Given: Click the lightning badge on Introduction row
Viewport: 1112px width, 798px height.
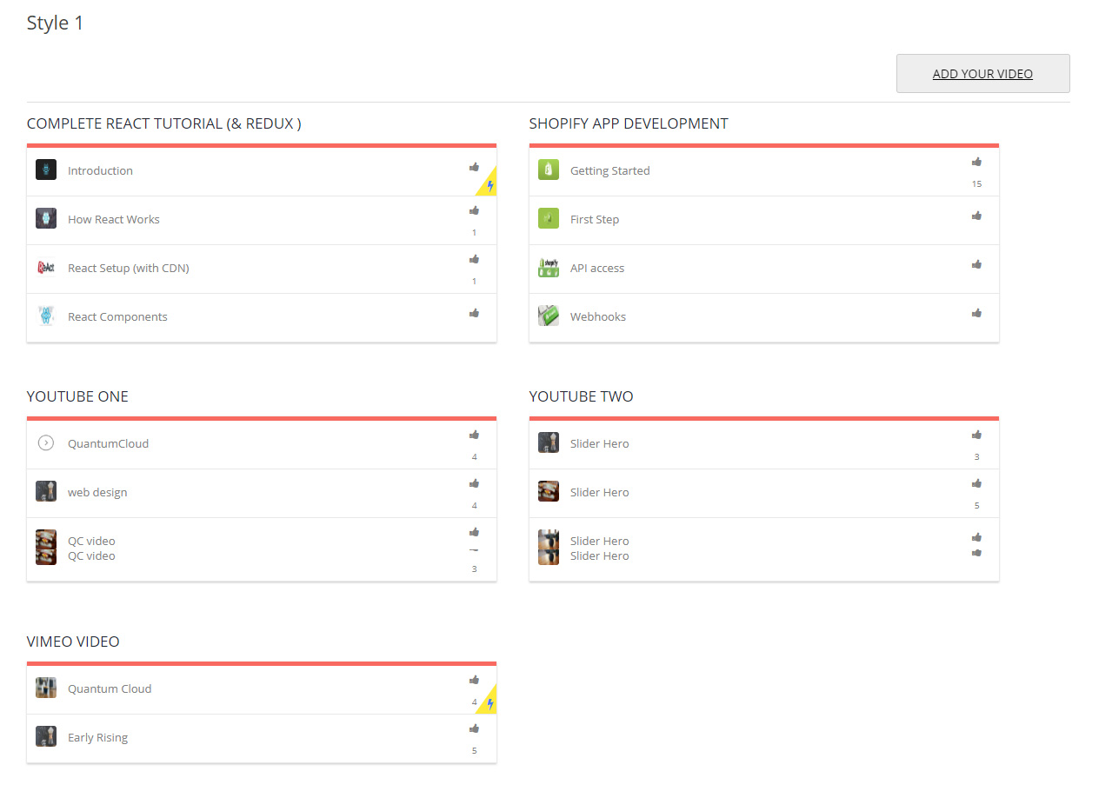Looking at the screenshot, I should pos(489,185).
